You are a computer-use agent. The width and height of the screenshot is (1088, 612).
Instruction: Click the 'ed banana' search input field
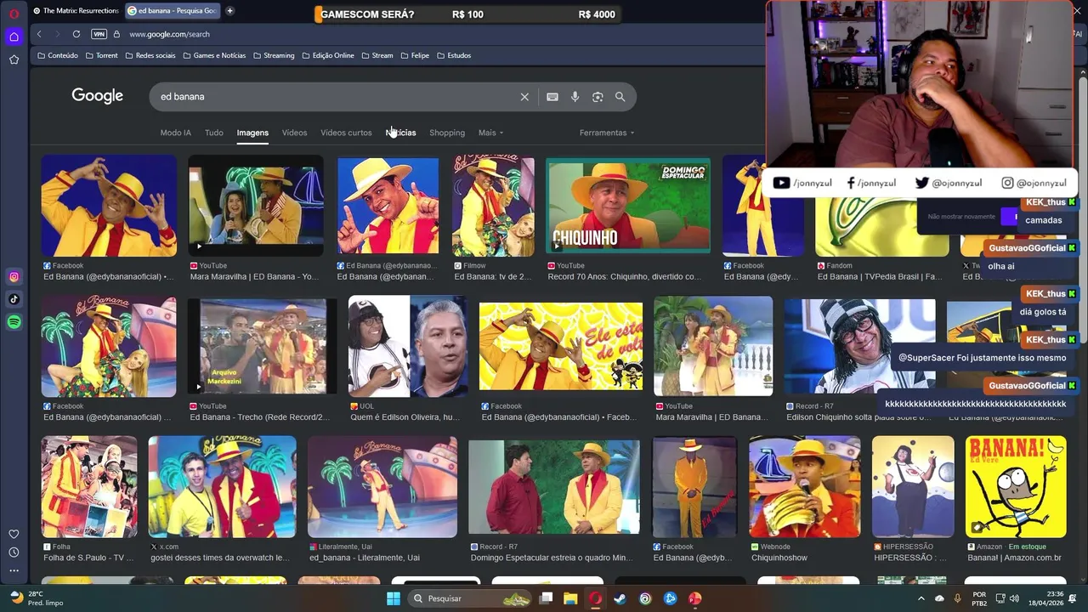(336, 97)
